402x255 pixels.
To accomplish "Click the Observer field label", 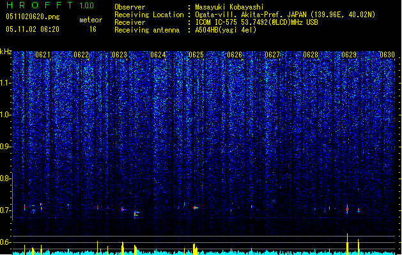I will 130,7.
